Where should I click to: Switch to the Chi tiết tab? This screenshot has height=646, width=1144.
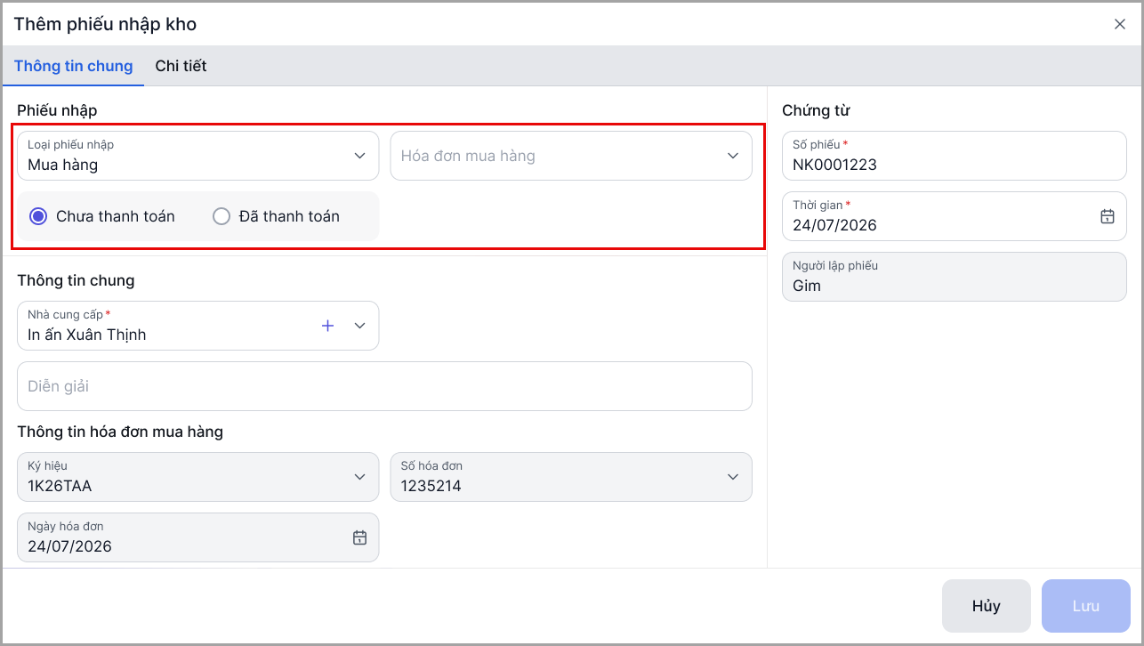181,66
